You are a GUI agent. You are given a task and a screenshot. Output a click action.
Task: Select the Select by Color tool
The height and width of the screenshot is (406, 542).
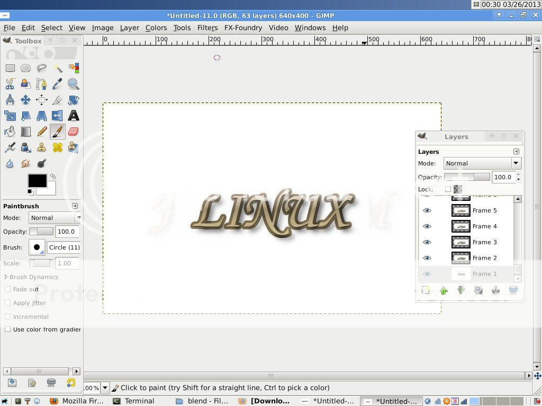point(73,68)
